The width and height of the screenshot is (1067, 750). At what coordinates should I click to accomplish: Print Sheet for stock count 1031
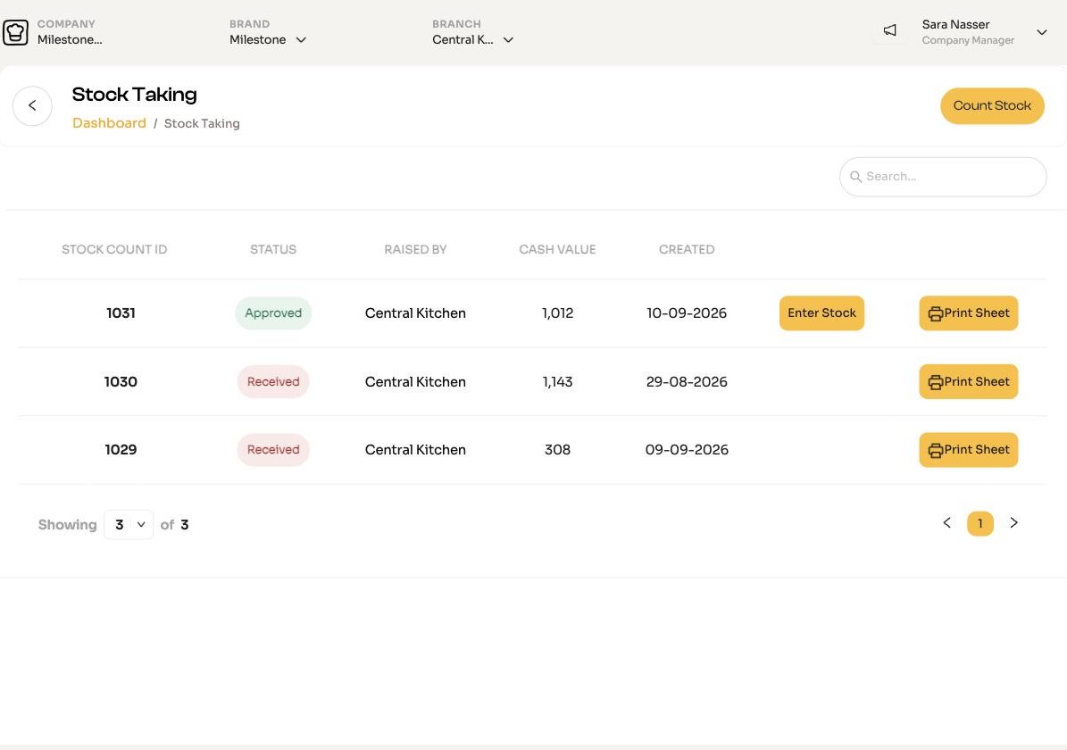click(968, 313)
